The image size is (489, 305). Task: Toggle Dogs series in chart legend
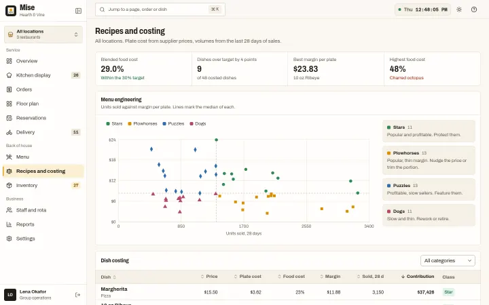click(x=198, y=123)
